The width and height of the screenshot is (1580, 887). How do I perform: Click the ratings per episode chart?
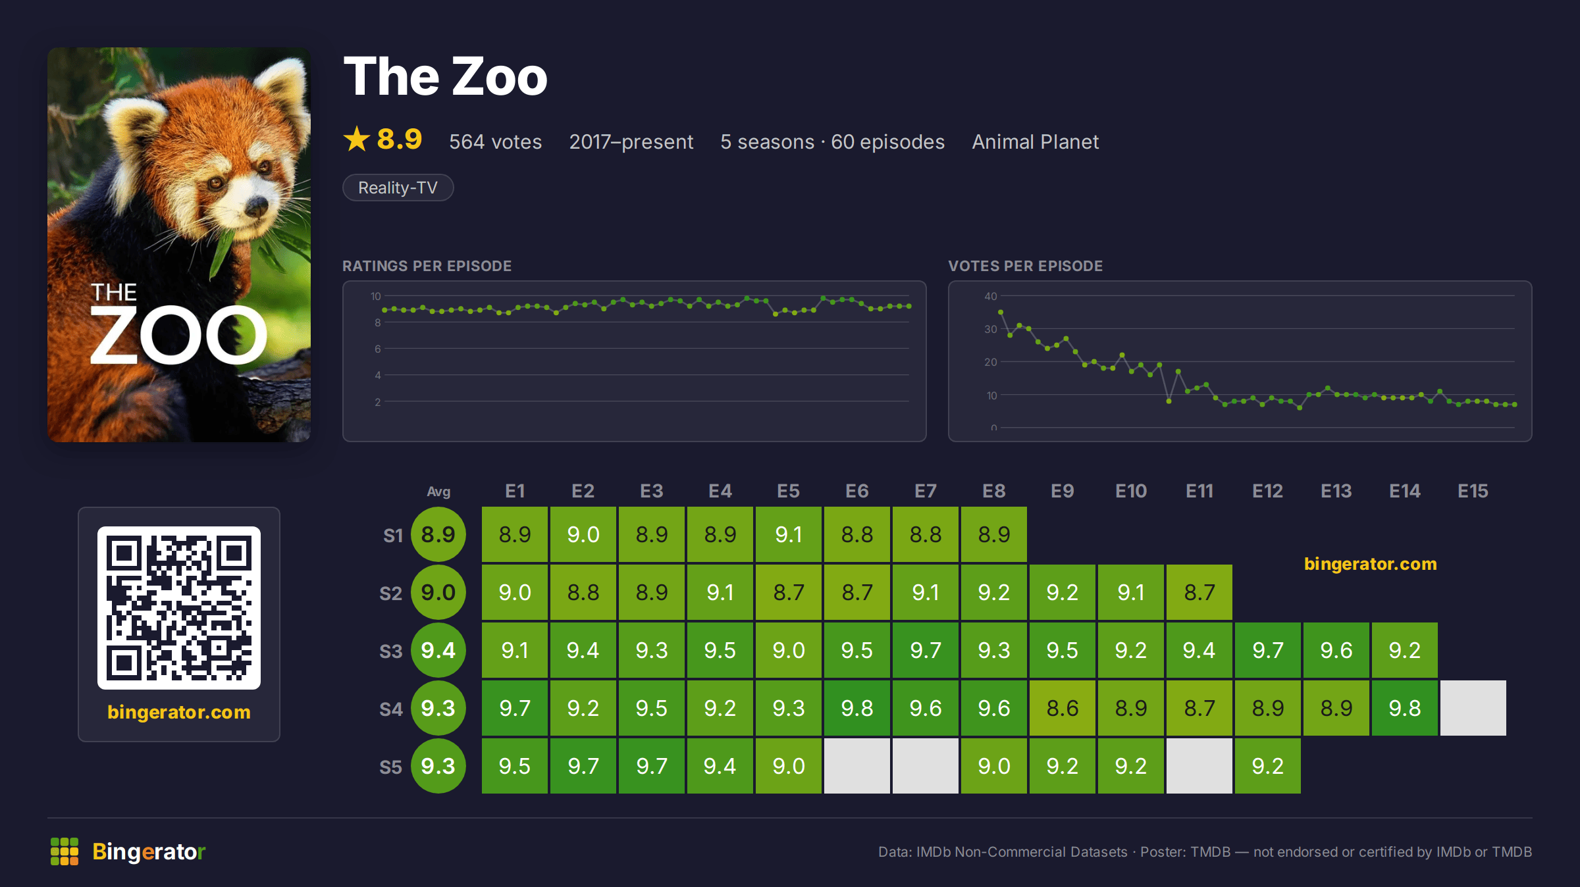tap(635, 361)
